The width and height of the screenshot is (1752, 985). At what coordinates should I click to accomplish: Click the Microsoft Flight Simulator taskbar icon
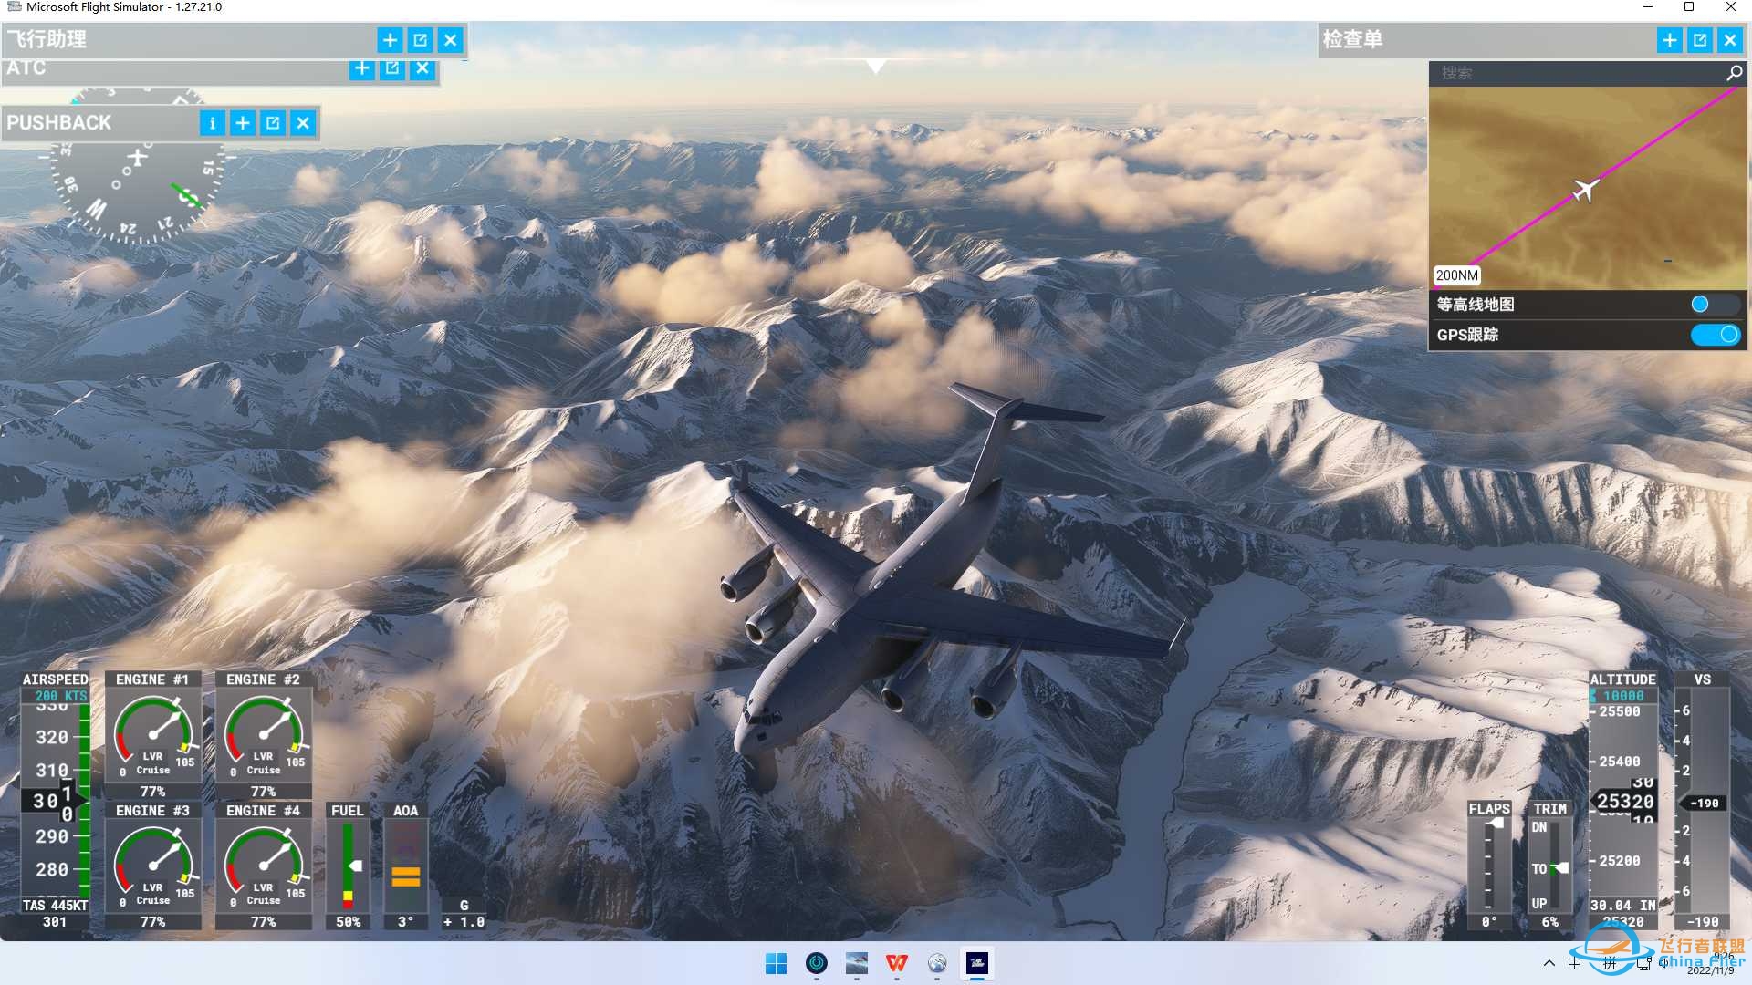tap(977, 963)
